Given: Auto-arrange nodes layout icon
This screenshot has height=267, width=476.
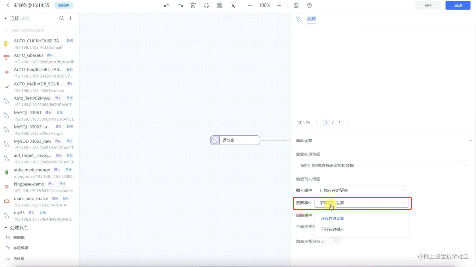Looking at the screenshot, I should pos(219,5).
